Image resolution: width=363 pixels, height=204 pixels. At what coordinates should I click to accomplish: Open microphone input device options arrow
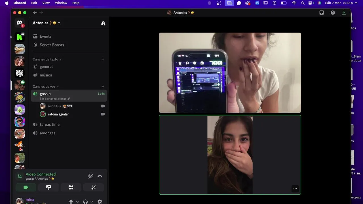tap(77, 202)
